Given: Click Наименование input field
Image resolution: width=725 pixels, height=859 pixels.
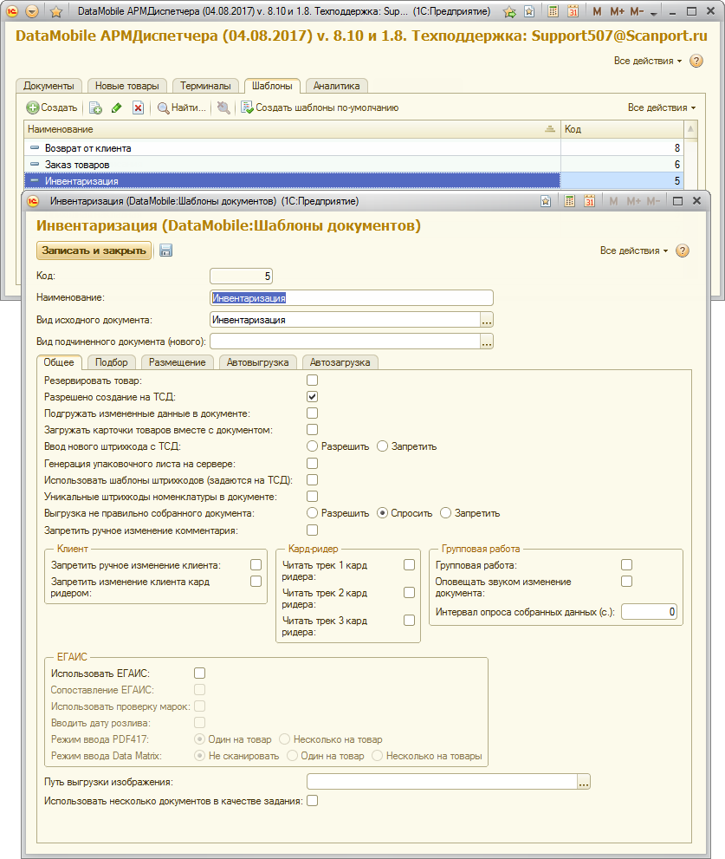Looking at the screenshot, I should (352, 298).
